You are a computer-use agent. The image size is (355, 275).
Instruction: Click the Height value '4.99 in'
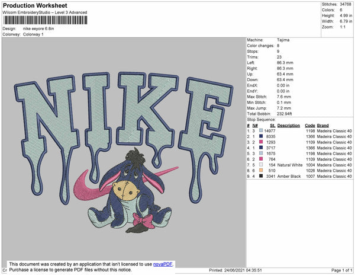(346, 15)
